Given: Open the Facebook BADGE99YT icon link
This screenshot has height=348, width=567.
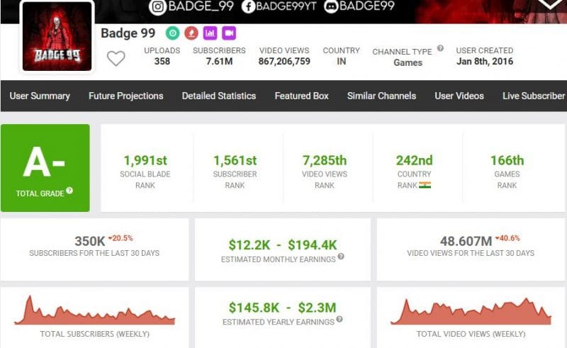Looking at the screenshot, I should click(x=249, y=7).
